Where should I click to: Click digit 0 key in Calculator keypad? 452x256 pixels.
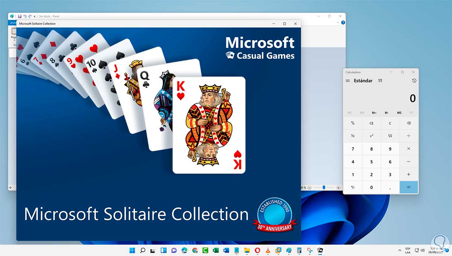(371, 187)
